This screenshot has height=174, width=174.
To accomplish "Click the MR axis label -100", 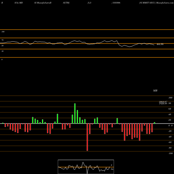I will click(x=171, y=153).
